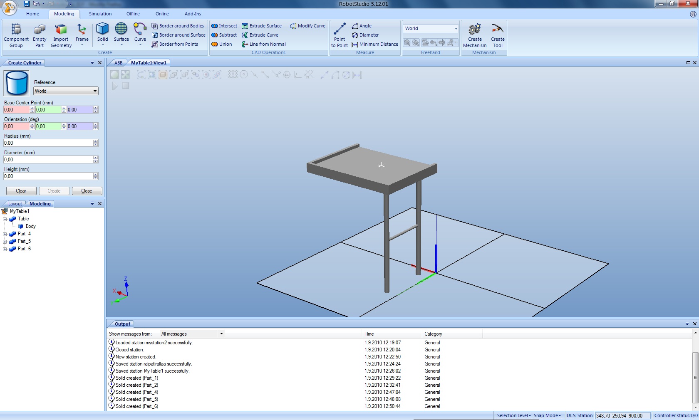Click the Import Geometry icon
This screenshot has height=420, width=699.
pos(61,30)
